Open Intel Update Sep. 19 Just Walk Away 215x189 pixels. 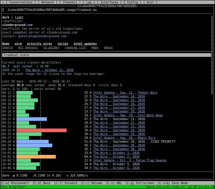(128, 115)
